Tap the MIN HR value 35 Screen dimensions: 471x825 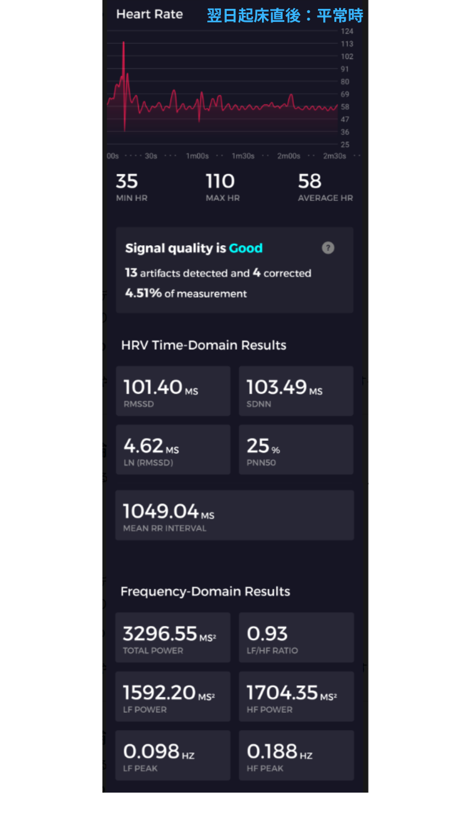[x=127, y=181]
